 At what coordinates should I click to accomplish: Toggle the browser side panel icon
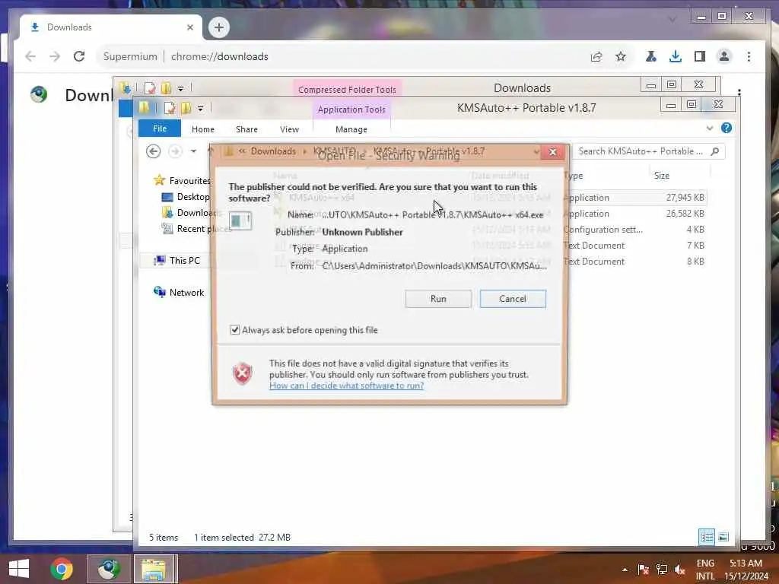(x=700, y=56)
